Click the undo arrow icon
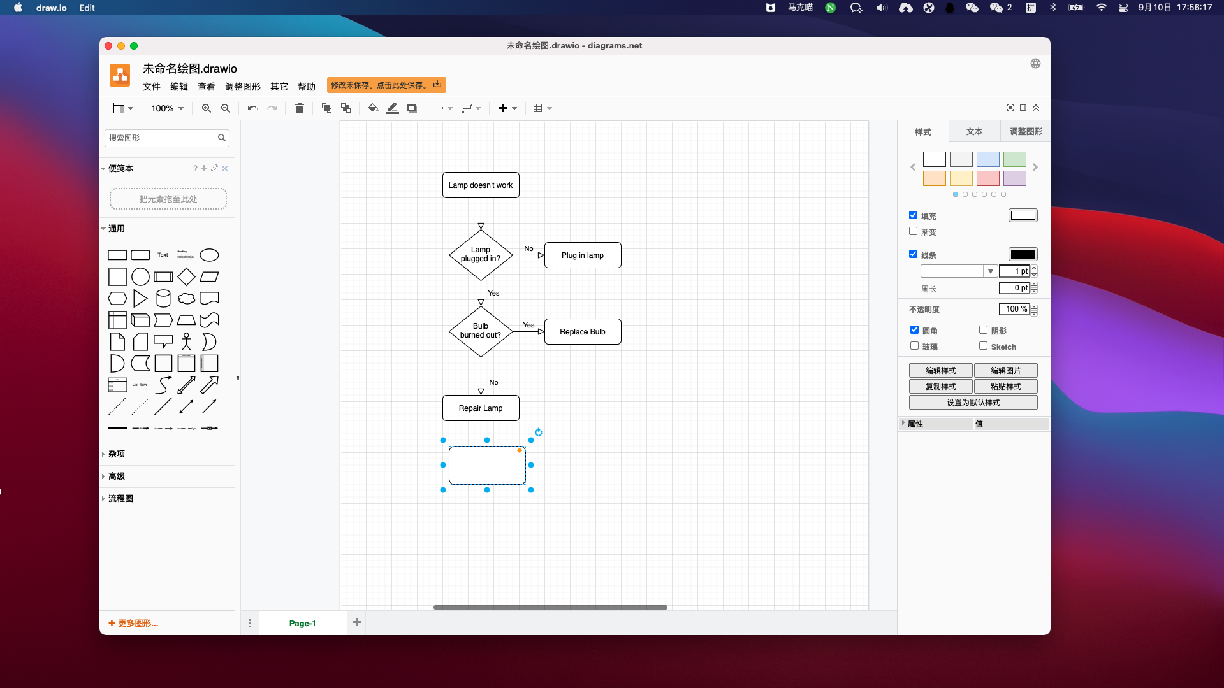The width and height of the screenshot is (1224, 688). (252, 108)
